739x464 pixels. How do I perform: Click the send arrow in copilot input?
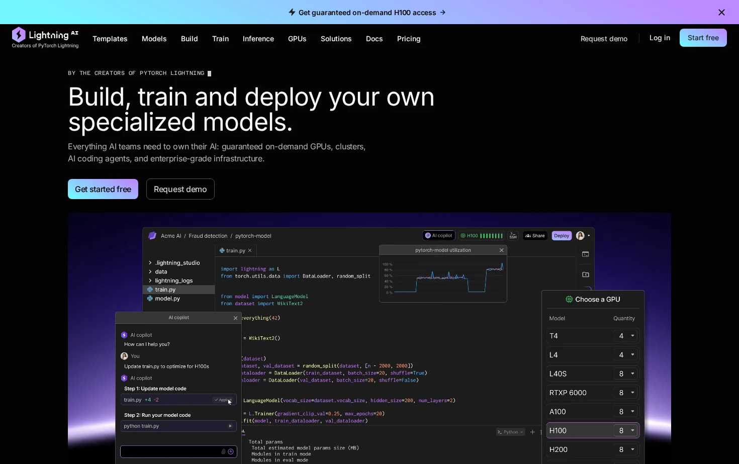231,451
